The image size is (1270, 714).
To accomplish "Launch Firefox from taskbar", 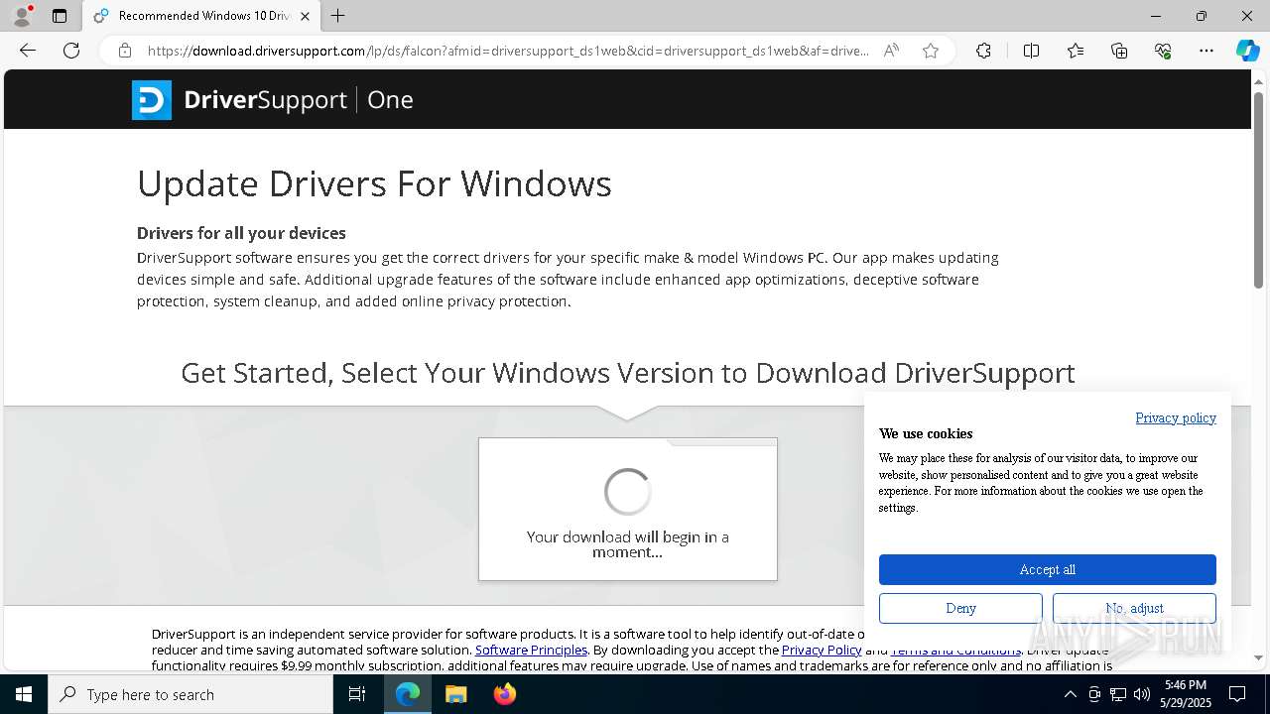I will tap(505, 694).
